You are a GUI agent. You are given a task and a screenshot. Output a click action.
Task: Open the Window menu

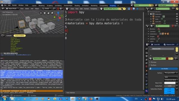(21, 5)
